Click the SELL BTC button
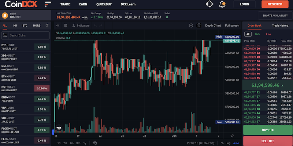Screen dimensions: 293x146 tap(268, 141)
